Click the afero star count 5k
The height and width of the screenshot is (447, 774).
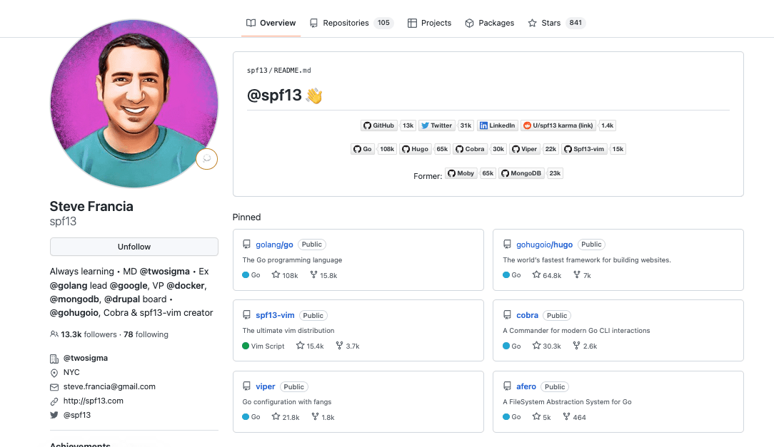click(x=541, y=417)
